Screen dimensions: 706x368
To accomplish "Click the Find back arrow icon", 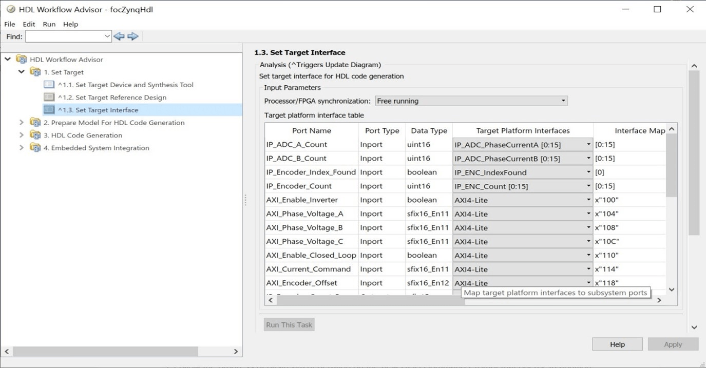I will point(119,36).
